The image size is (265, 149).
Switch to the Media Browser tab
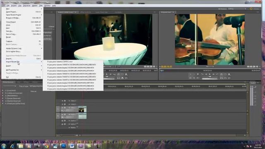click(x=8, y=82)
